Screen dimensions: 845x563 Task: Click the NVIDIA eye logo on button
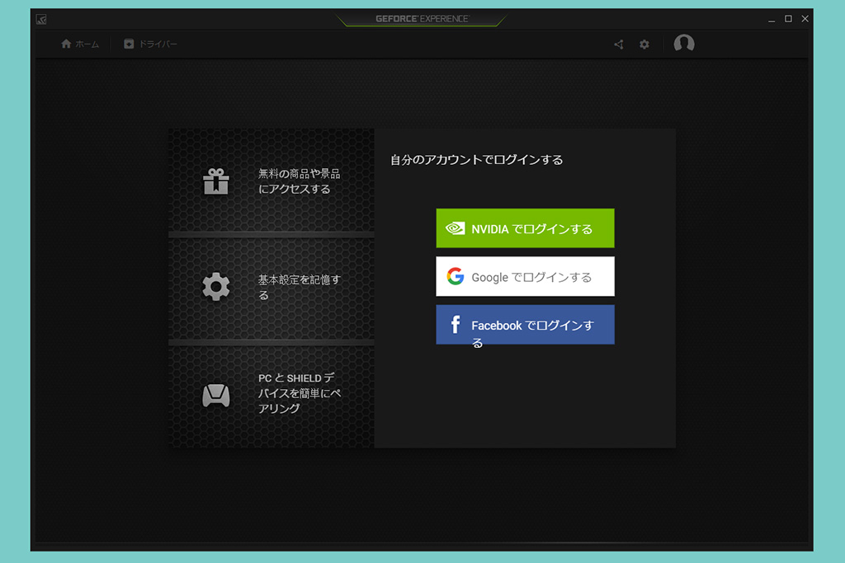(456, 228)
